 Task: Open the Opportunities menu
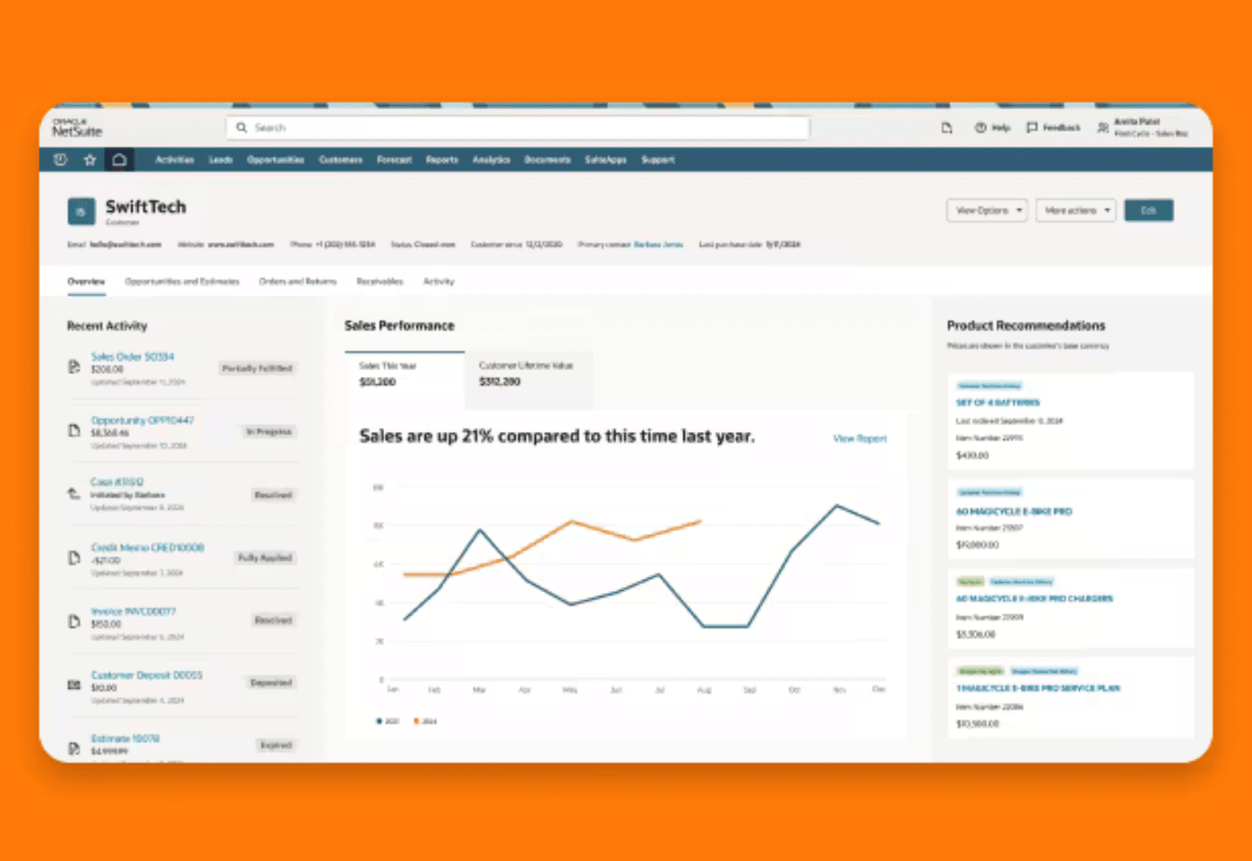coord(275,160)
